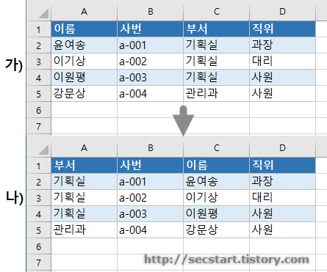This screenshot has width=327, height=272.
Task: Select 기획실 in row 4 of sheet 나
Action: (x=84, y=213)
